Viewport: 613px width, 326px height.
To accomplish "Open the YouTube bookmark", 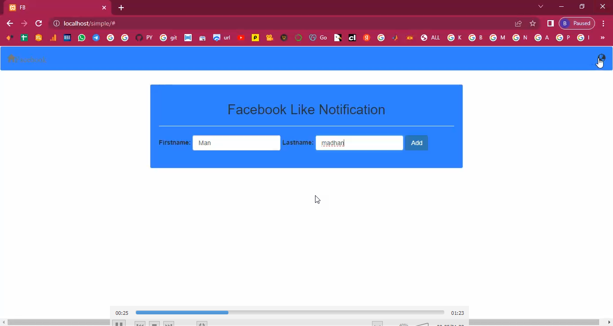I will [241, 38].
